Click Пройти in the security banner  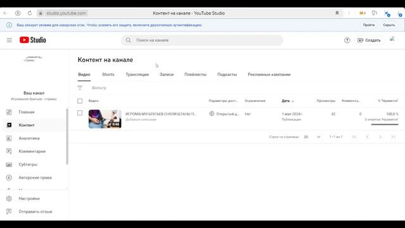pyautogui.click(x=368, y=25)
